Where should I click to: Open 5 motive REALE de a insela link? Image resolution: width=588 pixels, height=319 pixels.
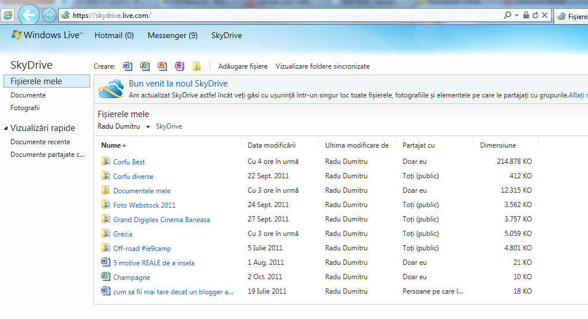click(x=154, y=263)
